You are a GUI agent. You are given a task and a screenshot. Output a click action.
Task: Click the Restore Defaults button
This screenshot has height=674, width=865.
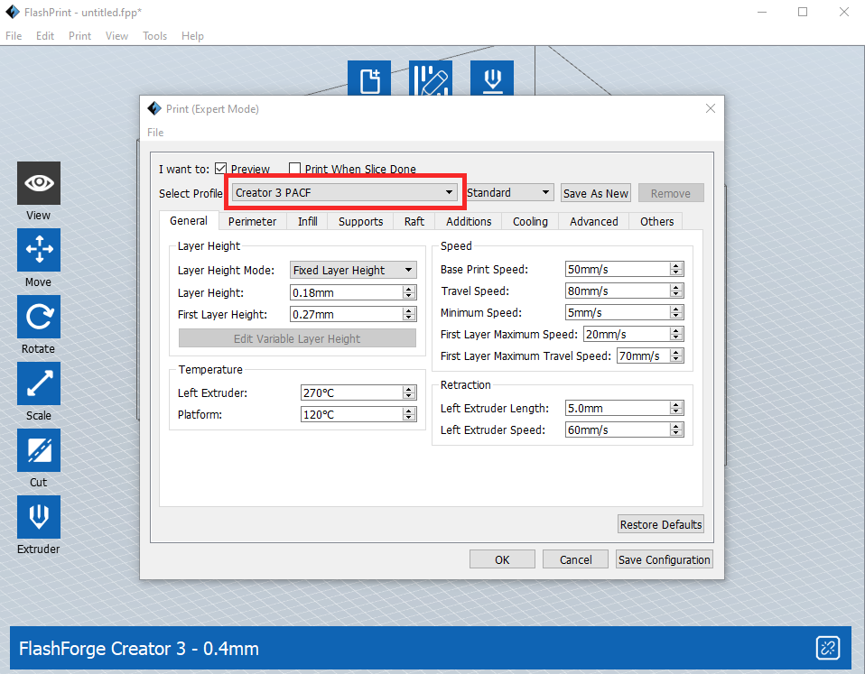tap(661, 524)
